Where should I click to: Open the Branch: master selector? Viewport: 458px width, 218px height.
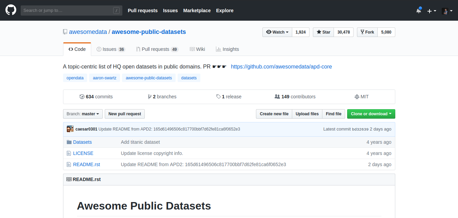83,114
